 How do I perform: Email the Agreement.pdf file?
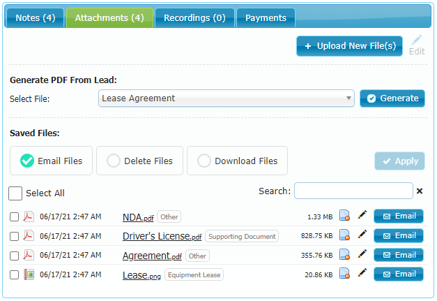click(399, 255)
